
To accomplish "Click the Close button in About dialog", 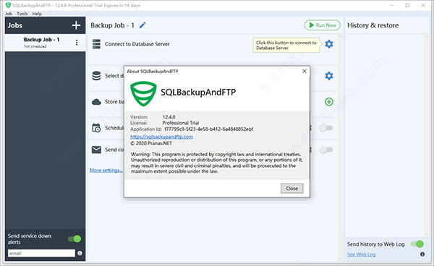I will (292, 189).
